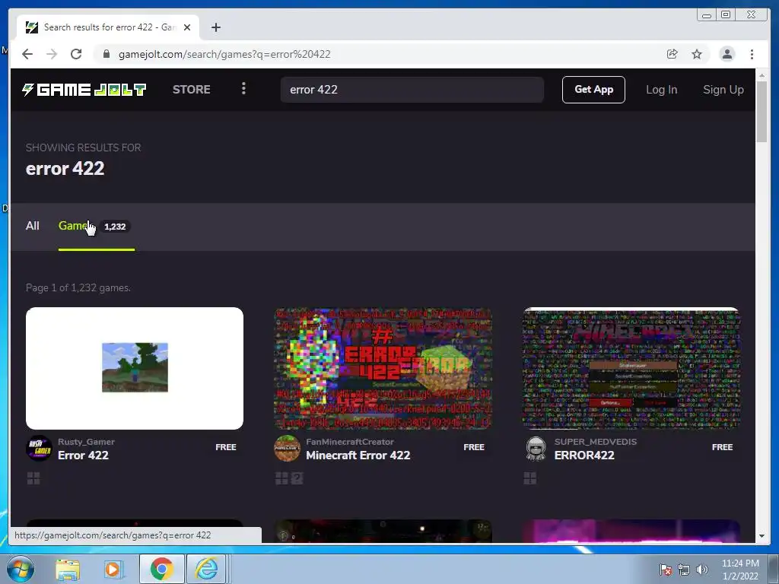Open the ERROR422 glitch thumbnail
This screenshot has height=584, width=779.
[631, 368]
